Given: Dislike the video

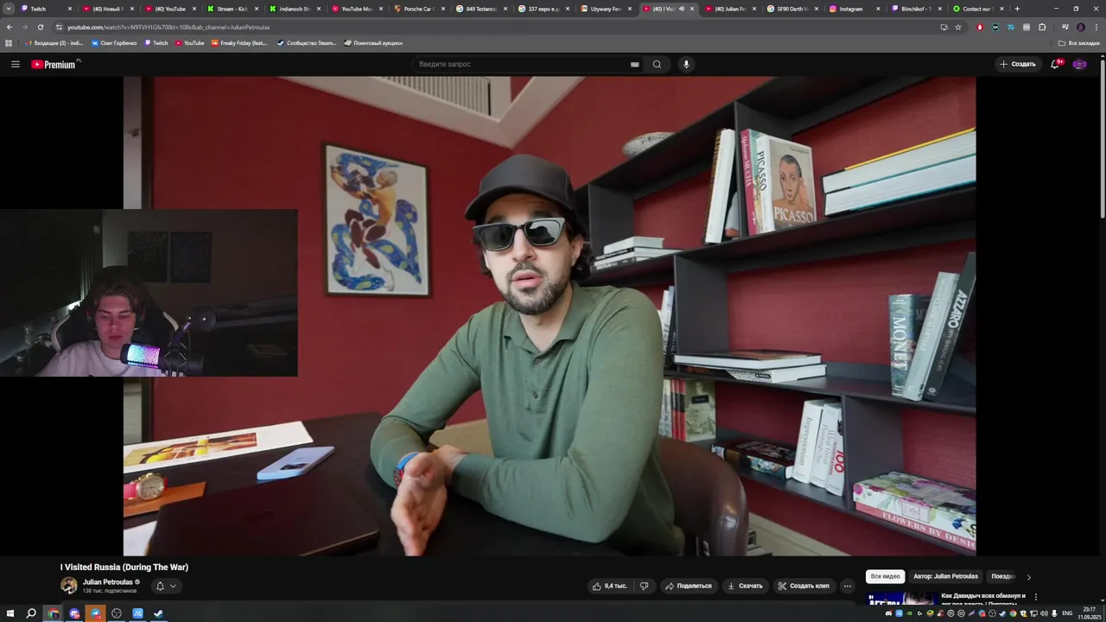Looking at the screenshot, I should pyautogui.click(x=644, y=586).
